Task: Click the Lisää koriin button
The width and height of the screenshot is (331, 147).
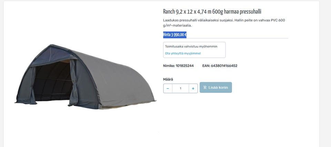Action: [216, 88]
